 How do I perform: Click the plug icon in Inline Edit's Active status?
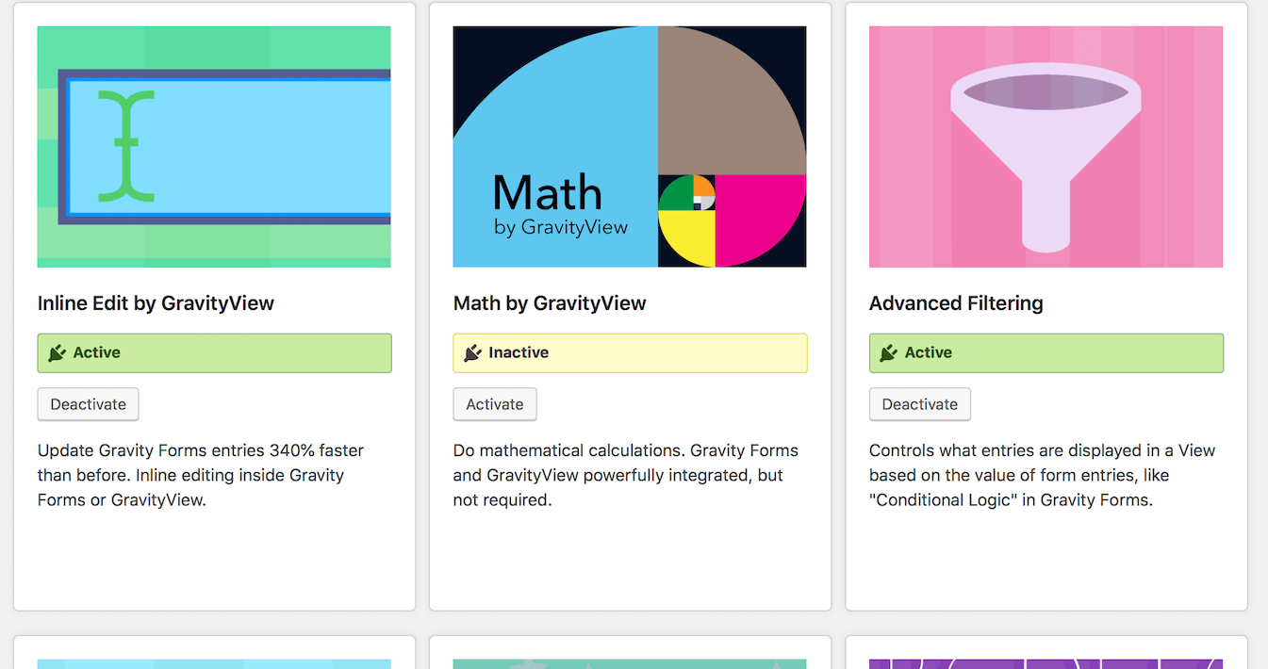[57, 353]
